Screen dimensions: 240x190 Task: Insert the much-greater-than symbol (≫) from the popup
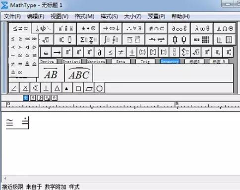point(34,39)
